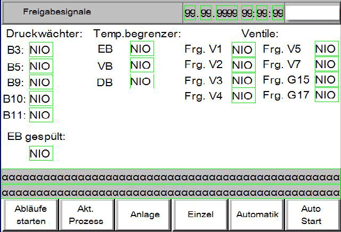Open the Akt. Prozess screen
This screenshot has height=232, width=341.
click(x=86, y=214)
